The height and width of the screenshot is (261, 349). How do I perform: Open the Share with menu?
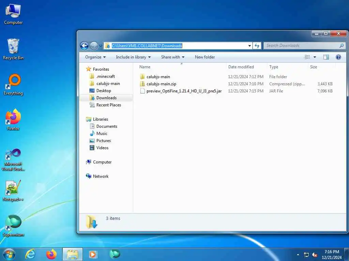pyautogui.click(x=173, y=57)
